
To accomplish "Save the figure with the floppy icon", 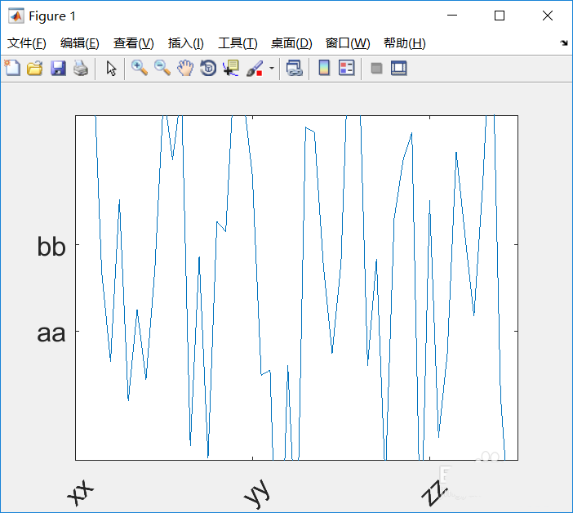I will pyautogui.click(x=58, y=69).
